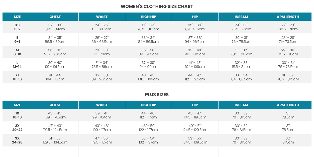Image resolution: width=314 pixels, height=157 pixels.
Task: Select the Inseam header in the Plus Sizes table
Action: (241, 105)
